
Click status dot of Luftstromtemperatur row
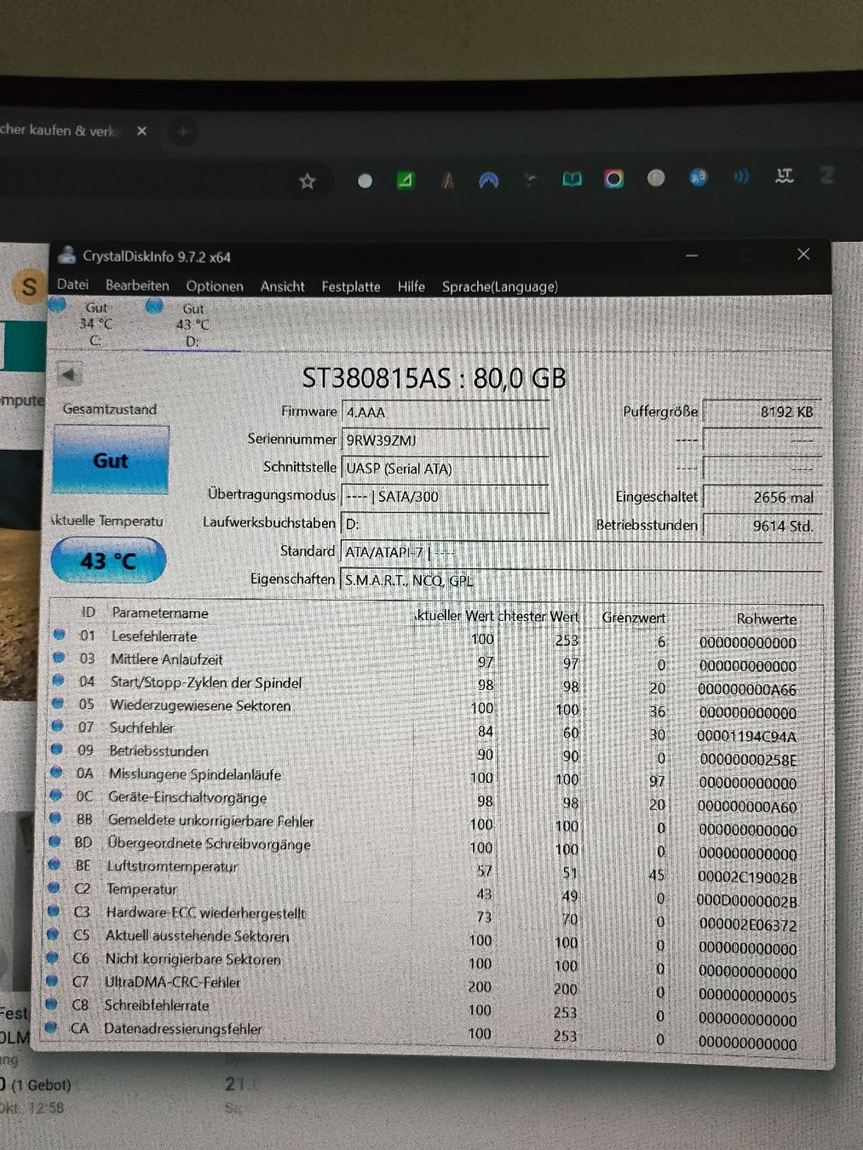click(x=55, y=865)
